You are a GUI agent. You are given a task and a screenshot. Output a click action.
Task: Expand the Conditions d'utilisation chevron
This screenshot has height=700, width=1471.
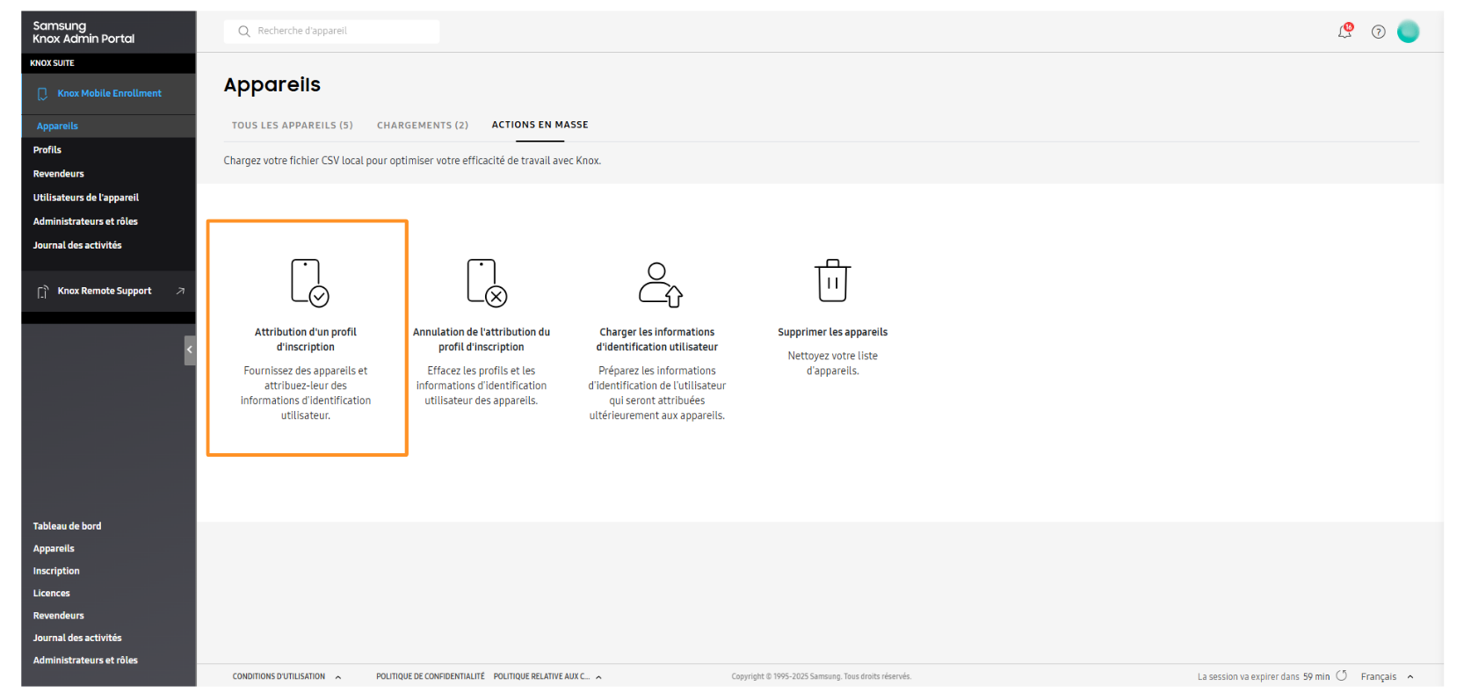coord(338,677)
